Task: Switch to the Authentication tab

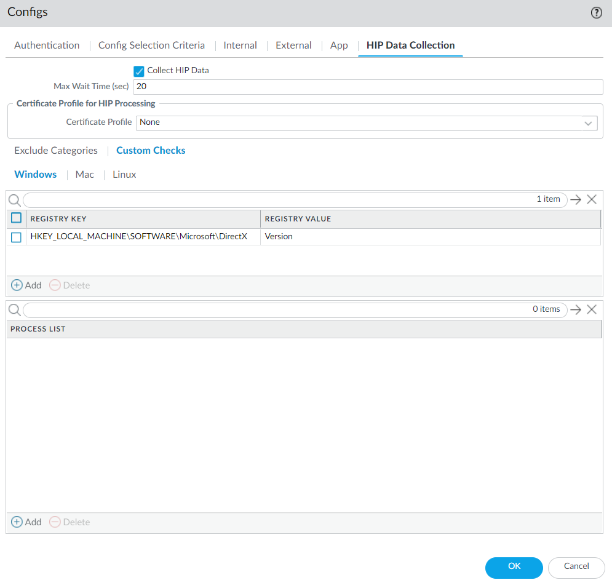Action: (x=47, y=46)
